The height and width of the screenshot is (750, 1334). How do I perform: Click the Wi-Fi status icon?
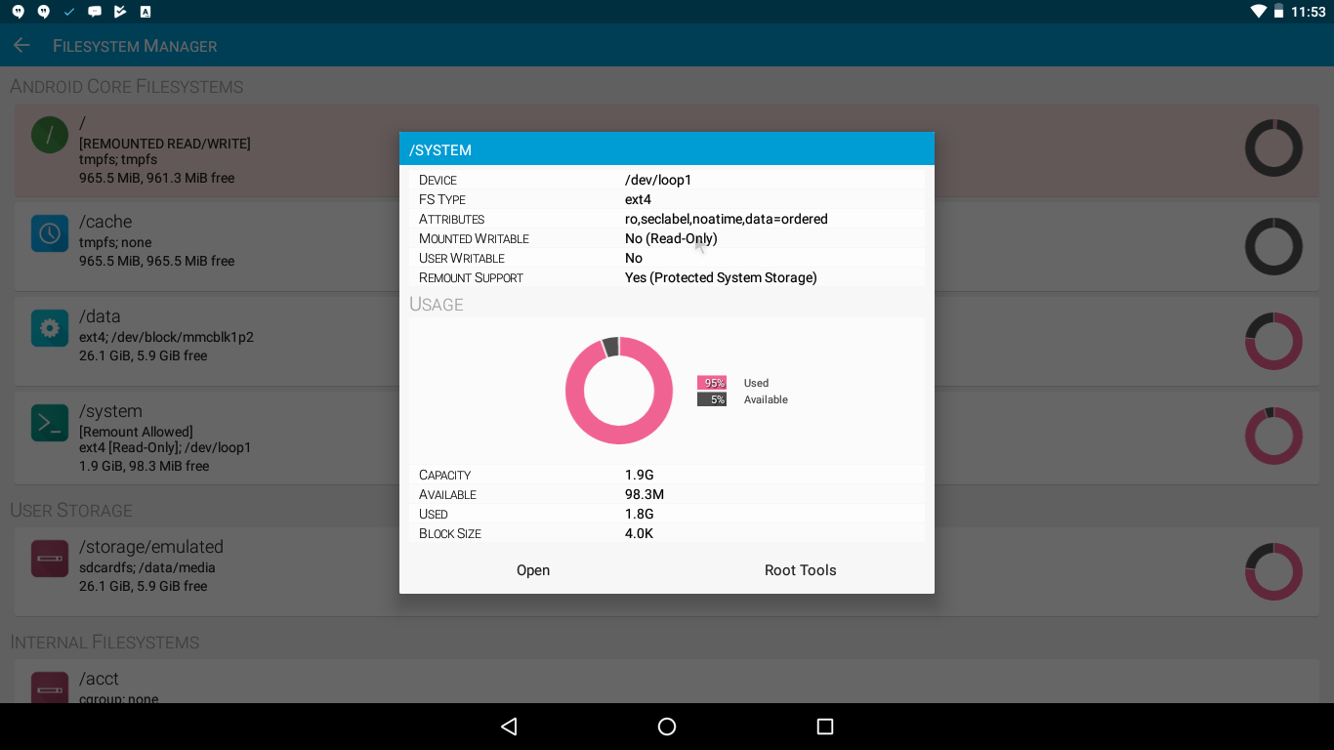(x=1259, y=12)
